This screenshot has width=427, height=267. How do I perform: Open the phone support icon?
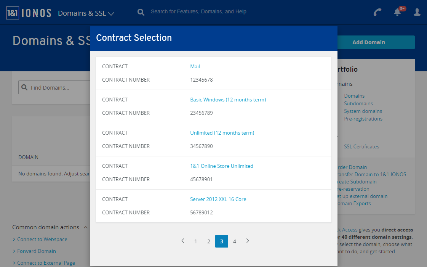coord(377,12)
